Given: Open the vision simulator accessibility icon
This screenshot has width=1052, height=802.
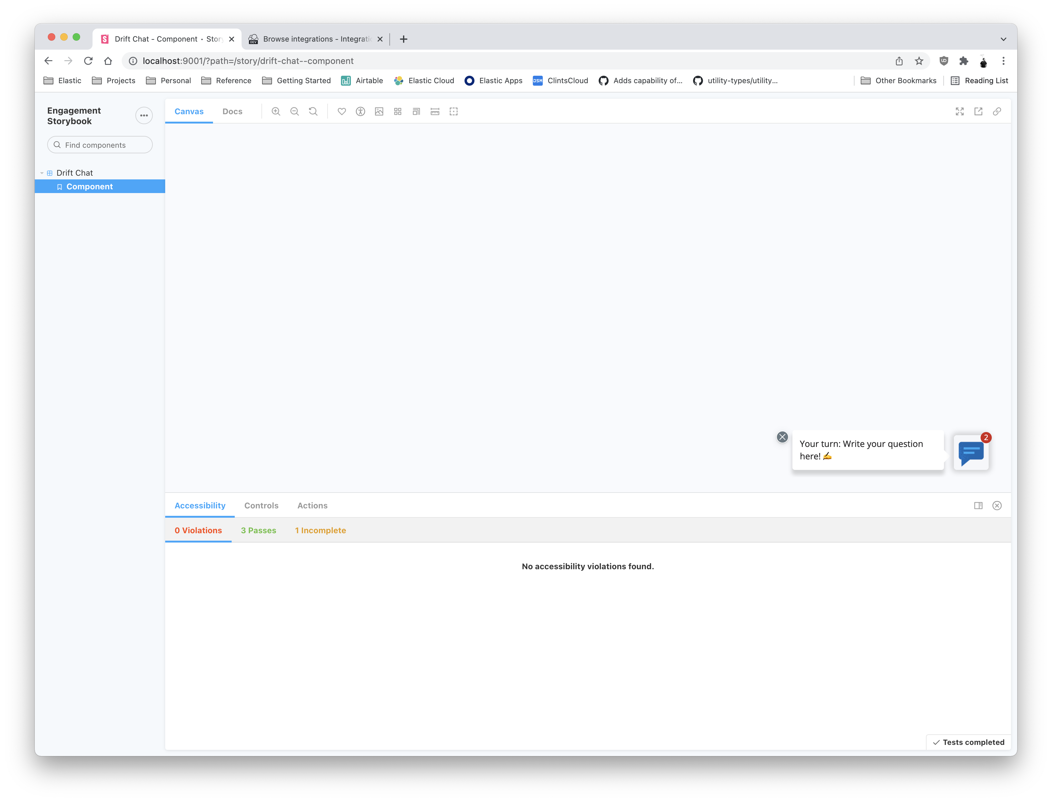Looking at the screenshot, I should [x=360, y=111].
